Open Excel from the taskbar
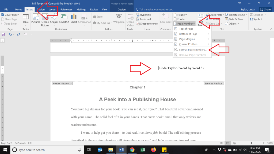The image size is (274, 154). pos(143,150)
